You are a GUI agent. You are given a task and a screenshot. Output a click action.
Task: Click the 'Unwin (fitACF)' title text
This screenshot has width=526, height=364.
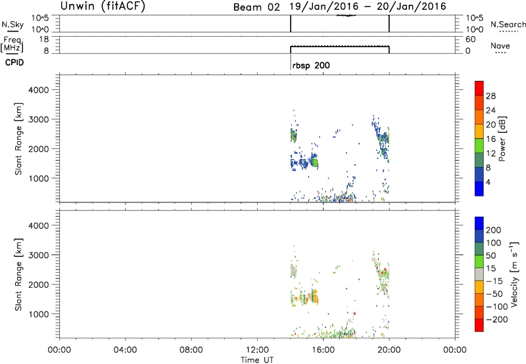[x=103, y=6]
